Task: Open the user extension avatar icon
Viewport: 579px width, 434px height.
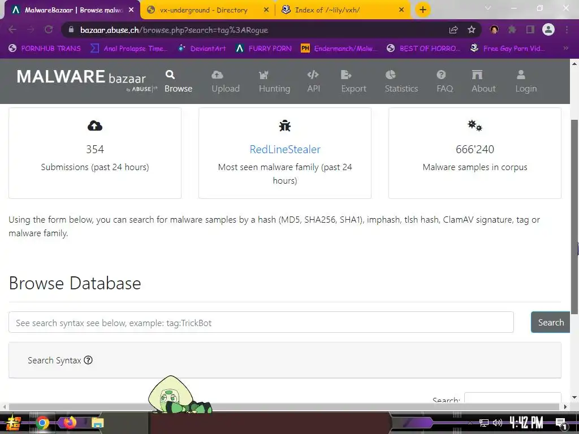Action: click(494, 29)
